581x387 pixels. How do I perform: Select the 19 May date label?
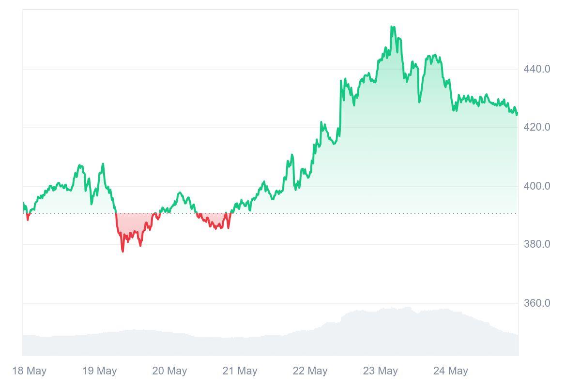(99, 371)
